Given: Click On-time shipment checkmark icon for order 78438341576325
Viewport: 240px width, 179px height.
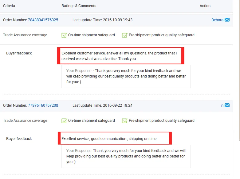Looking at the screenshot, I should pos(64,35).
